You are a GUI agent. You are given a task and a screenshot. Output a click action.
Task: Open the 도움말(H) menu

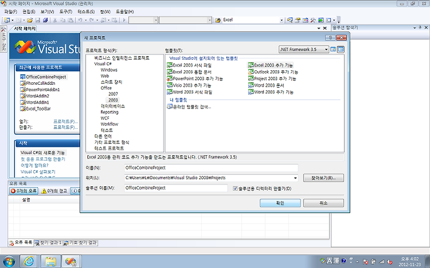point(124,11)
